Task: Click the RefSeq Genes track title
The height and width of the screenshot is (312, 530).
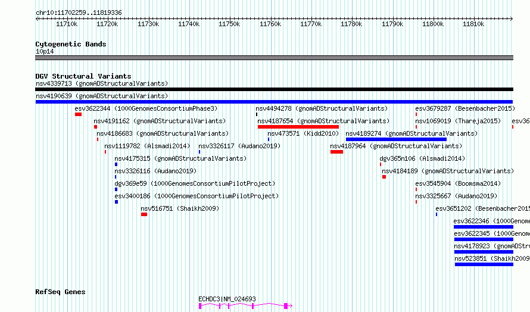Action: [60, 292]
